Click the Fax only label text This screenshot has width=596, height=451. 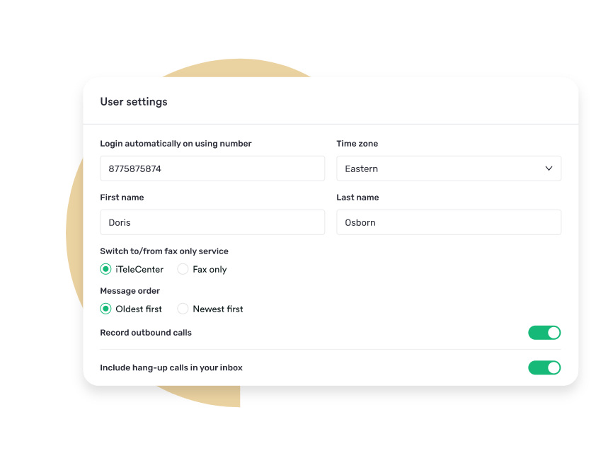tap(210, 270)
